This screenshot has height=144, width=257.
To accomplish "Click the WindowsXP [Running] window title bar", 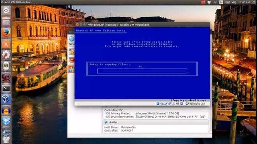I will [x=142, y=25].
